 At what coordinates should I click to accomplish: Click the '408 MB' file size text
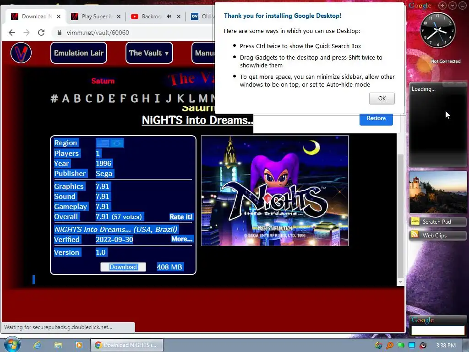pos(169,267)
